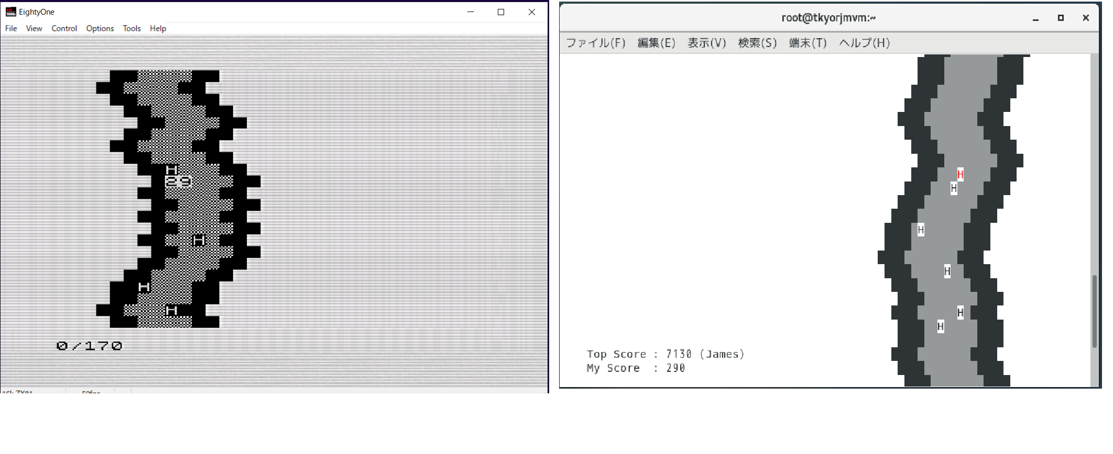Screen dimensions: 1113x454
Task: Open the Control menu in EightyOne
Action: tap(64, 28)
